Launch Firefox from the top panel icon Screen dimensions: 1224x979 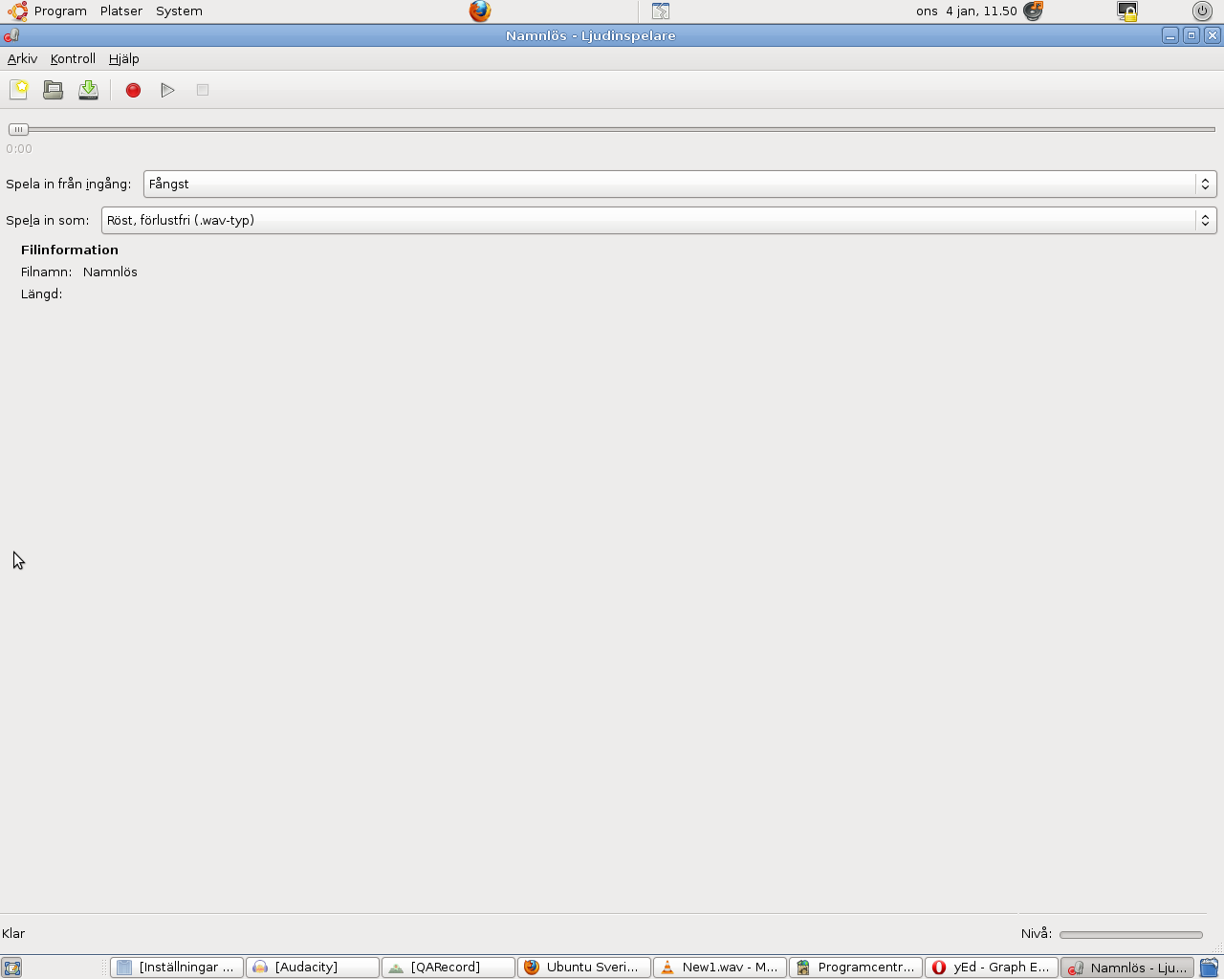(x=480, y=11)
